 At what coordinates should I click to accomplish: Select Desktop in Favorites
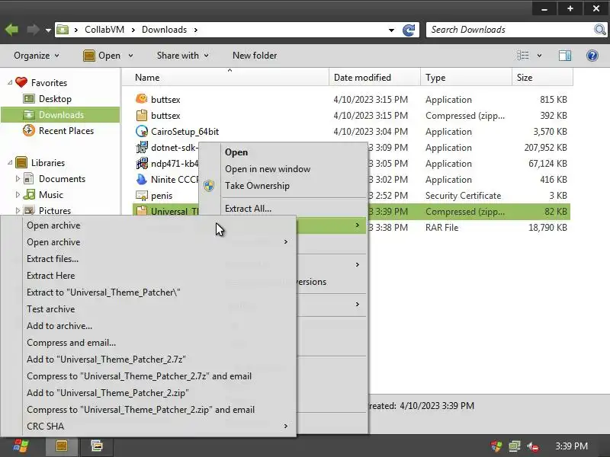pos(55,99)
